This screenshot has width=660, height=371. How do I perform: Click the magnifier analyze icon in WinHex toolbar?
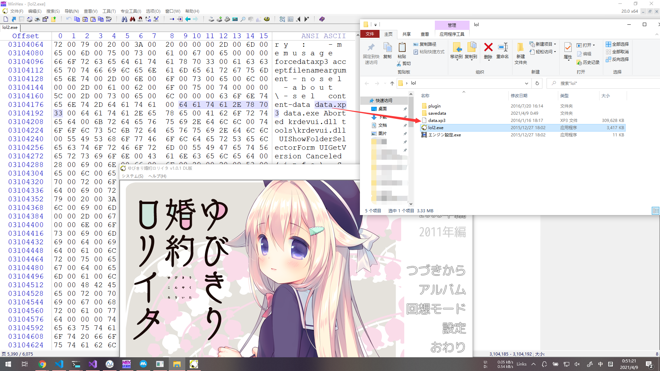243,19
